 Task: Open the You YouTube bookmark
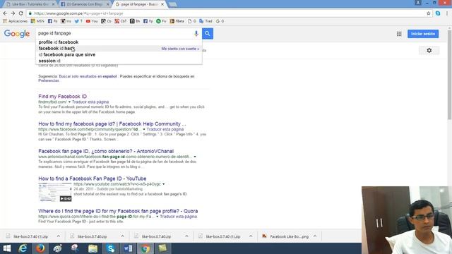click(92, 21)
